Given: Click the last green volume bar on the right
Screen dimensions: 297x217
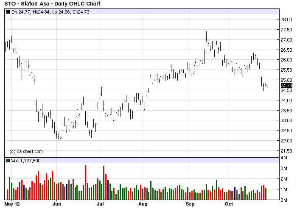Looking at the screenshot, I should tap(266, 194).
